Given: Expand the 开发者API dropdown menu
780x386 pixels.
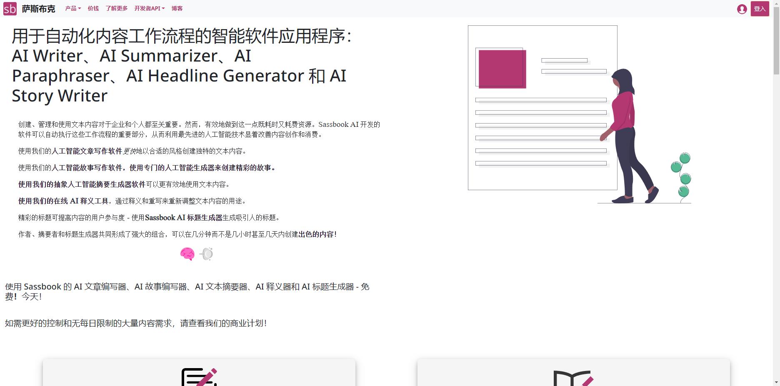Looking at the screenshot, I should (150, 8).
